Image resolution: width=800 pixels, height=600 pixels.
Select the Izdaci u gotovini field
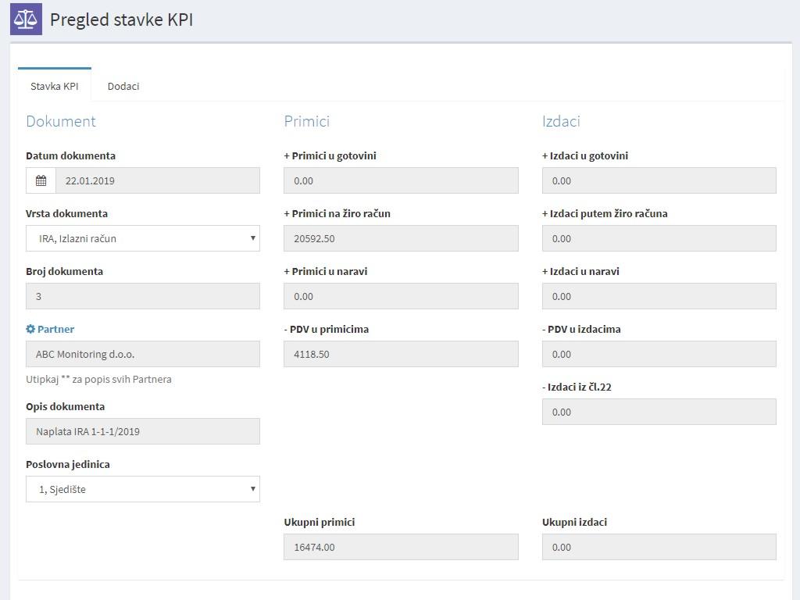pyautogui.click(x=659, y=180)
